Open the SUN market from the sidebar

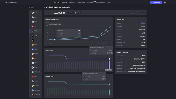click(35, 13)
